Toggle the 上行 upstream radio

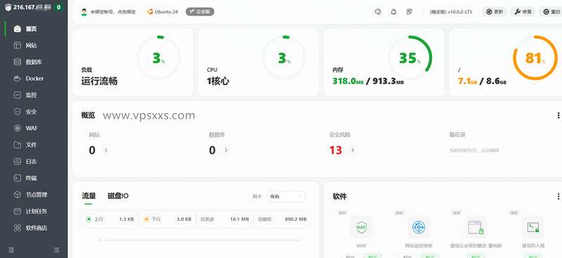click(x=89, y=219)
